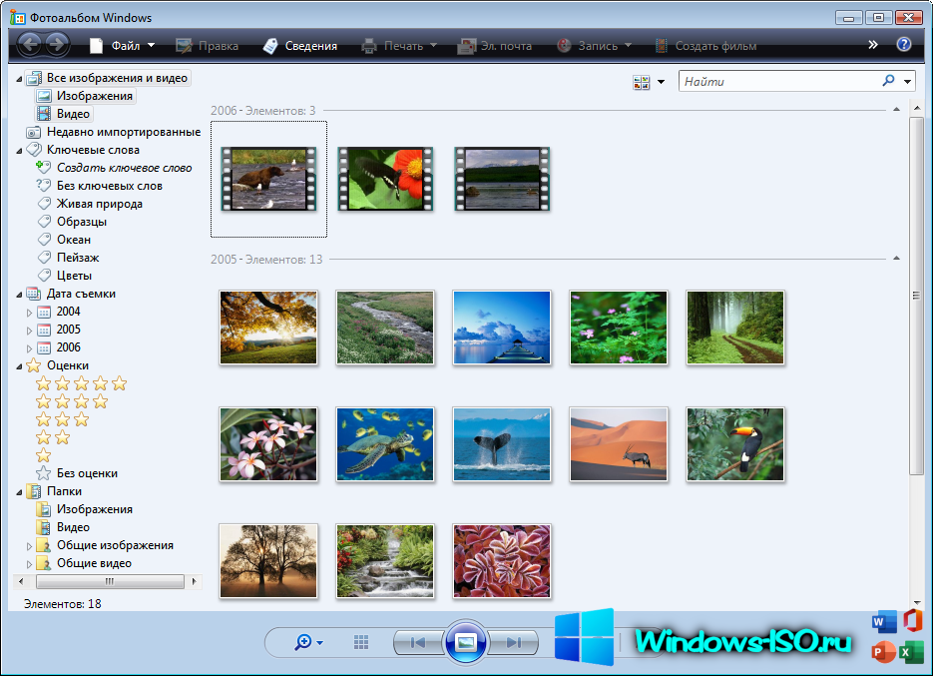Viewport: 933px width, 676px height.
Task: Select the Цветы keyword tag
Action: click(64, 276)
